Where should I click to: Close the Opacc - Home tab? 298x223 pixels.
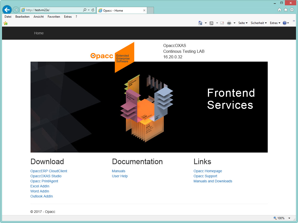[144, 10]
